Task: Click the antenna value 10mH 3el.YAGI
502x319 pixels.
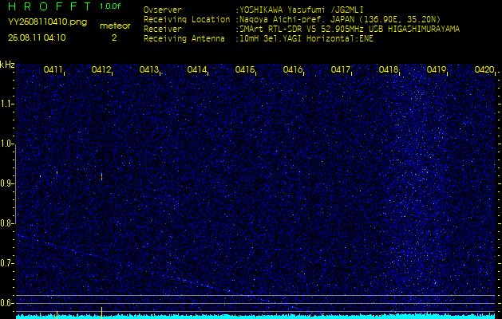Action: 306,39
